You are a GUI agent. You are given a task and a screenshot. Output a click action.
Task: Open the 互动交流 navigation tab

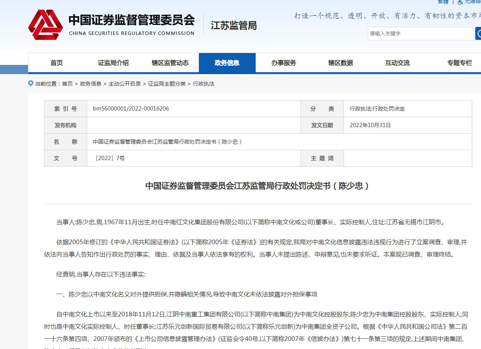[397, 63]
